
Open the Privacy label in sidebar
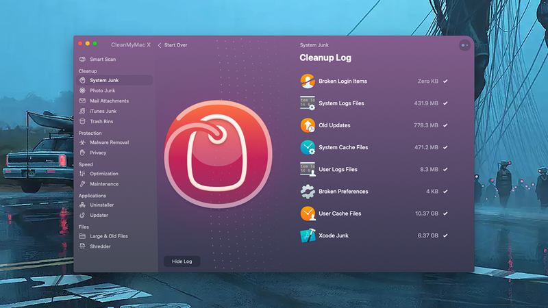[x=98, y=153]
